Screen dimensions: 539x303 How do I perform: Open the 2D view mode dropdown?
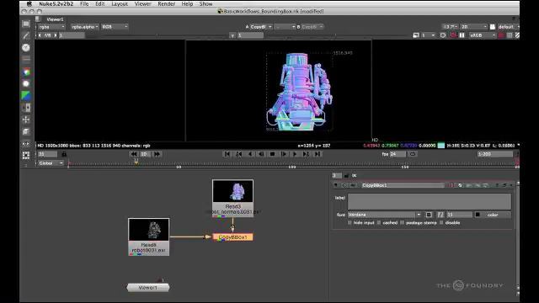(474, 26)
